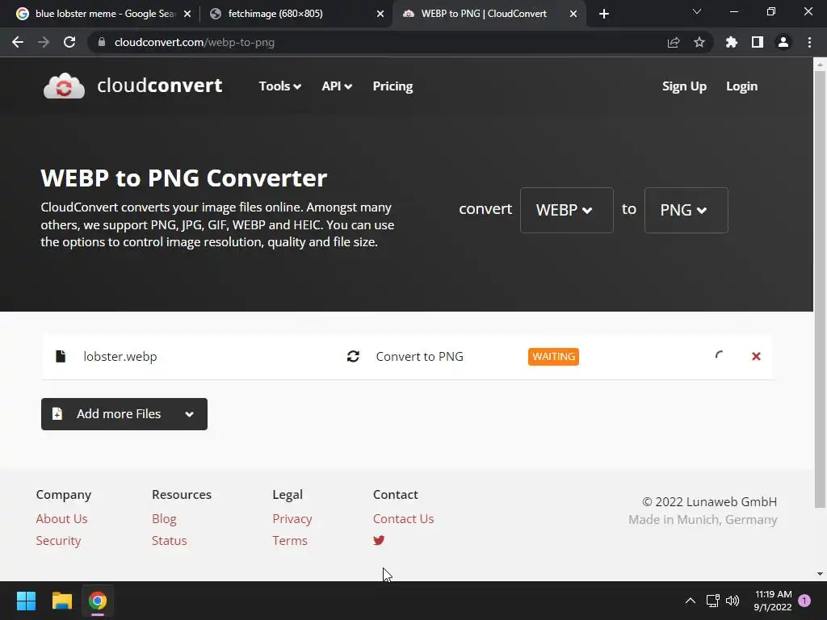Click the Sign Up link
Viewport: 827px width, 620px height.
[x=684, y=86]
